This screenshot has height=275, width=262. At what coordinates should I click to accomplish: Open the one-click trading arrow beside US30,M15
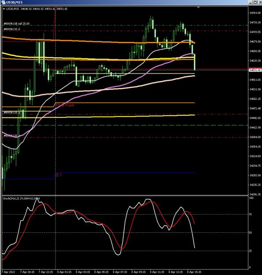4,9
